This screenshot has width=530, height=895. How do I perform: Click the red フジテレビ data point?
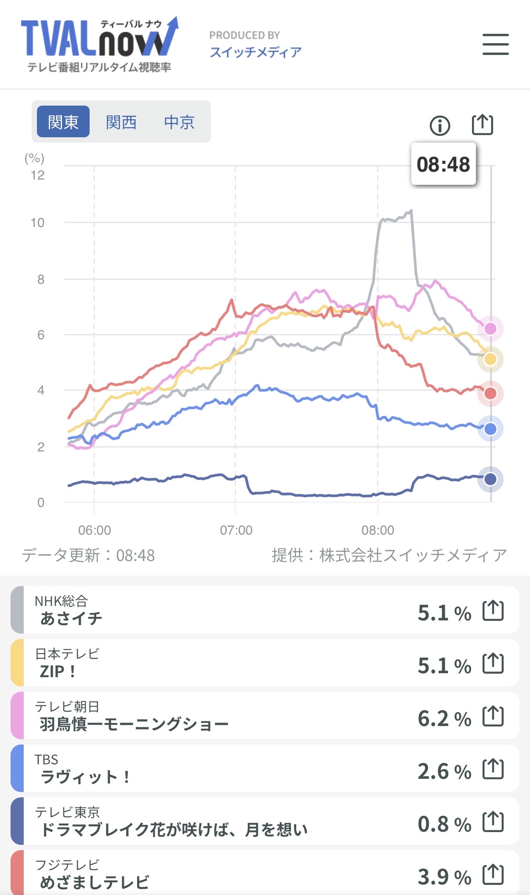coord(490,393)
